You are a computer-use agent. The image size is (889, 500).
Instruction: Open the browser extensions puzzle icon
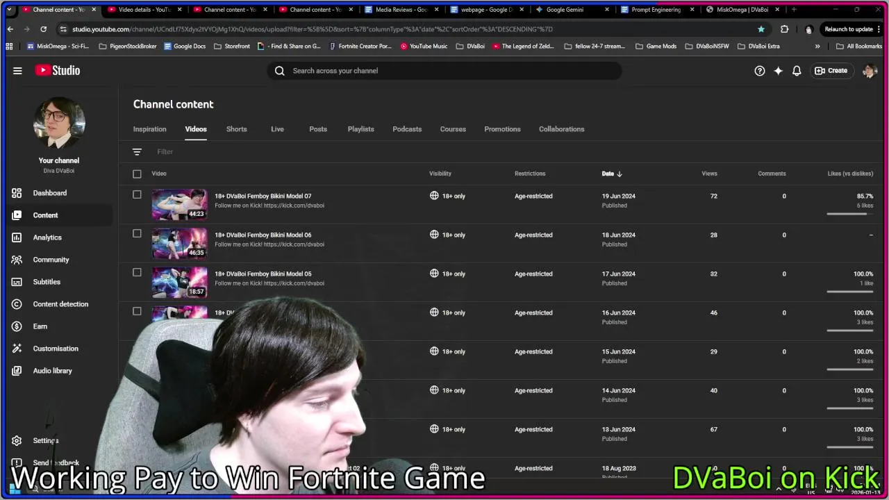click(x=785, y=29)
